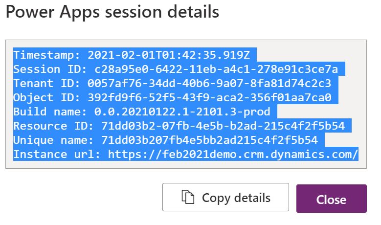Click the Tenant ID label text

pyautogui.click(x=46, y=83)
